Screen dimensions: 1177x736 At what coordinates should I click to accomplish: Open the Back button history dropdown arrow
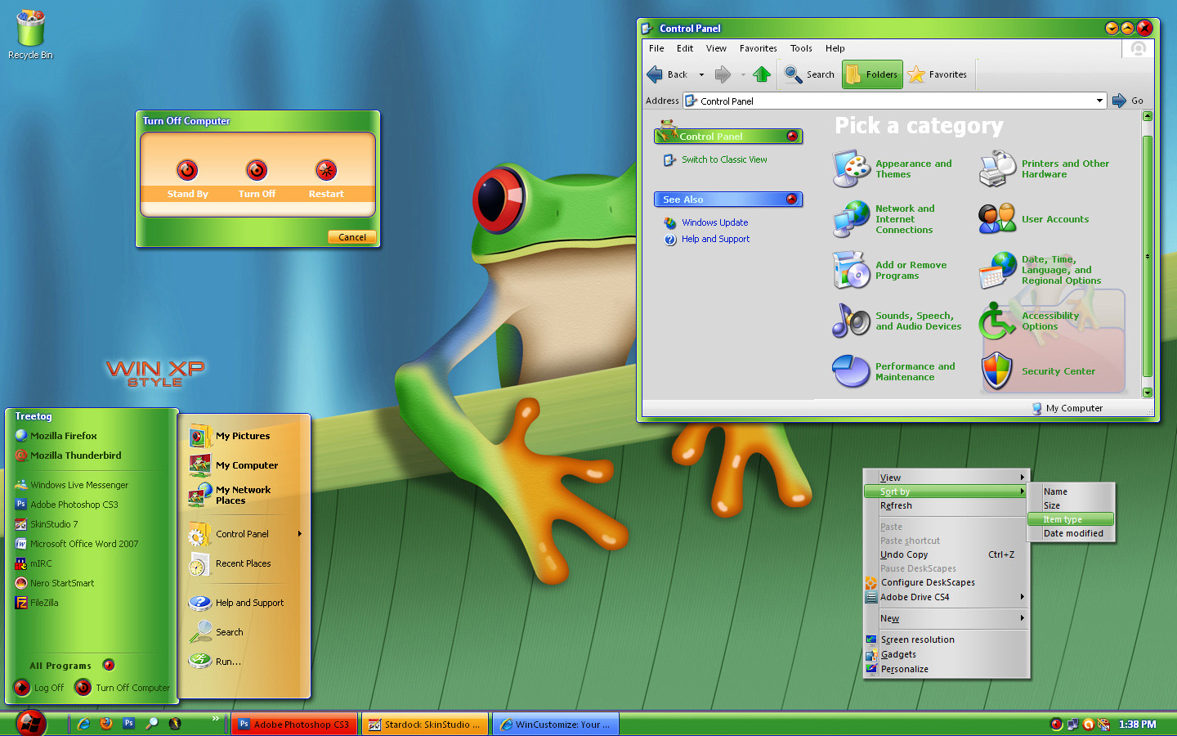click(701, 74)
